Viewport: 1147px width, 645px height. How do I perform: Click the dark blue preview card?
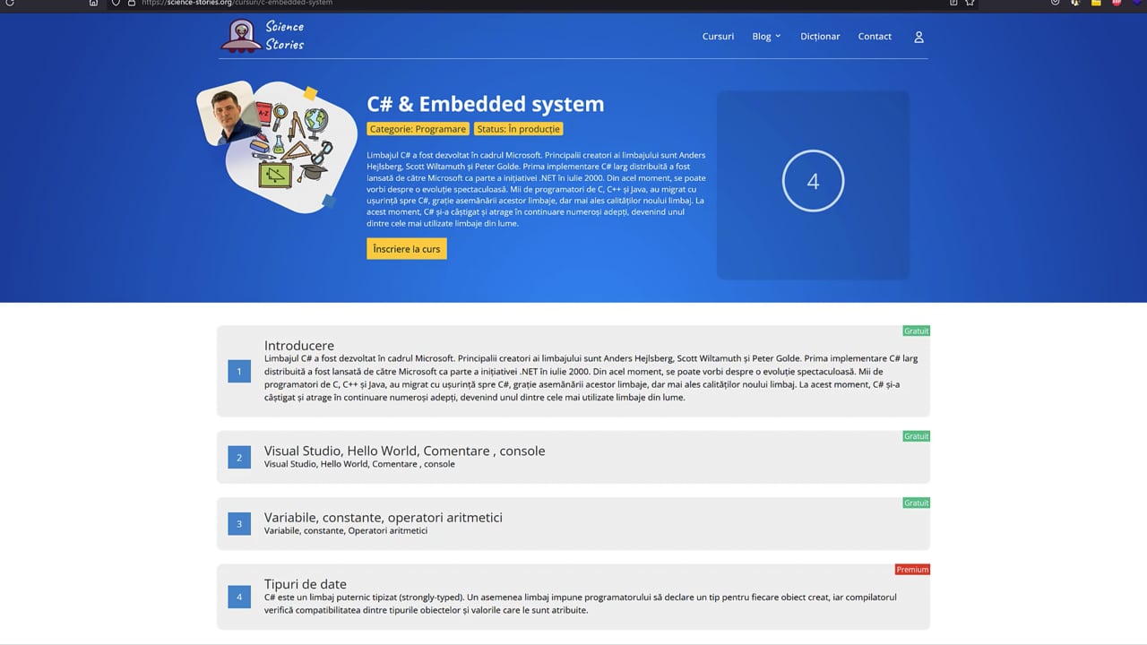pos(813,185)
